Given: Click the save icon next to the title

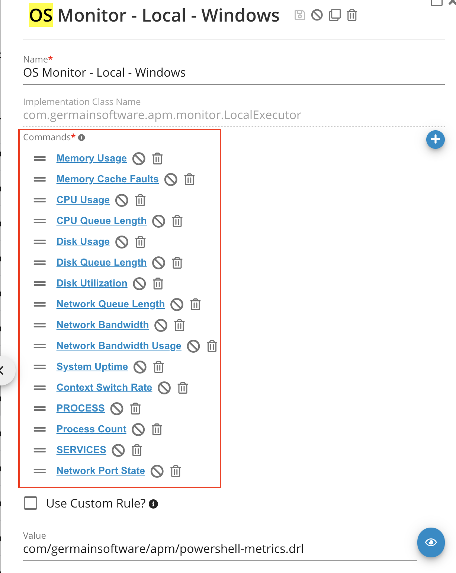Looking at the screenshot, I should point(299,15).
